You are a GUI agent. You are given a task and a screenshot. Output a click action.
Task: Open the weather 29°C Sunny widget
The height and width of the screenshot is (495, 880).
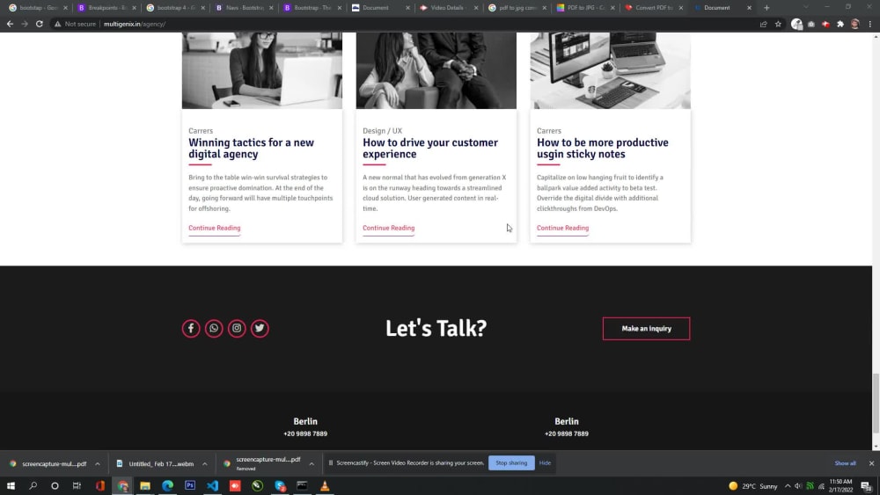(x=753, y=486)
